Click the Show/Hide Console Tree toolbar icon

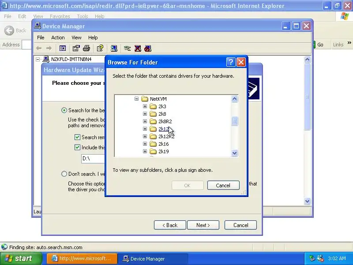(x=62, y=48)
